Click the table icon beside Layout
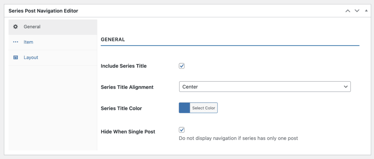Viewport: 374px width, 159px height. [x=15, y=57]
